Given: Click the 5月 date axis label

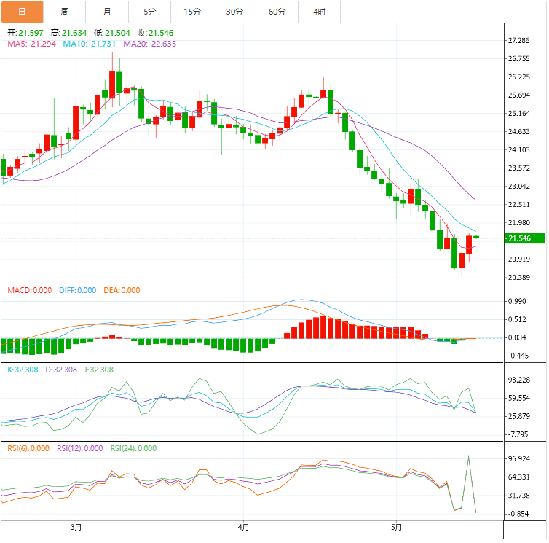Looking at the screenshot, I should [395, 527].
